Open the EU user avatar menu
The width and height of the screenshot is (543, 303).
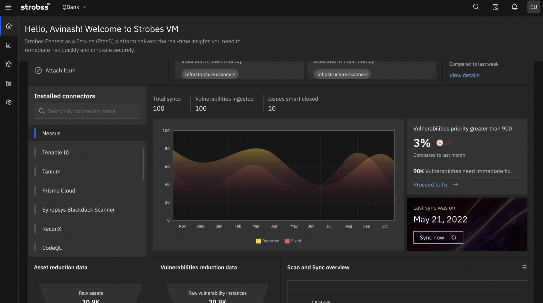coord(533,7)
